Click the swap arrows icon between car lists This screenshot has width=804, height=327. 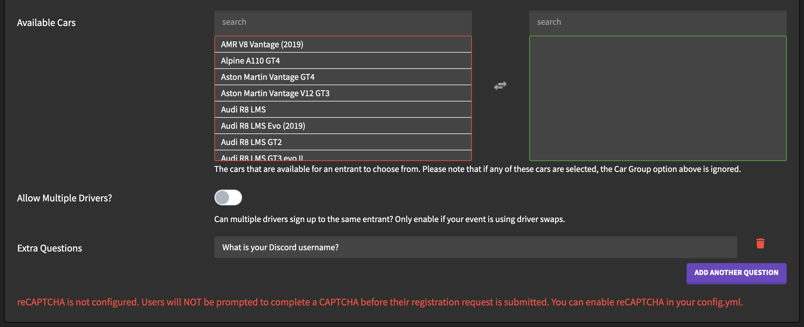(x=500, y=86)
